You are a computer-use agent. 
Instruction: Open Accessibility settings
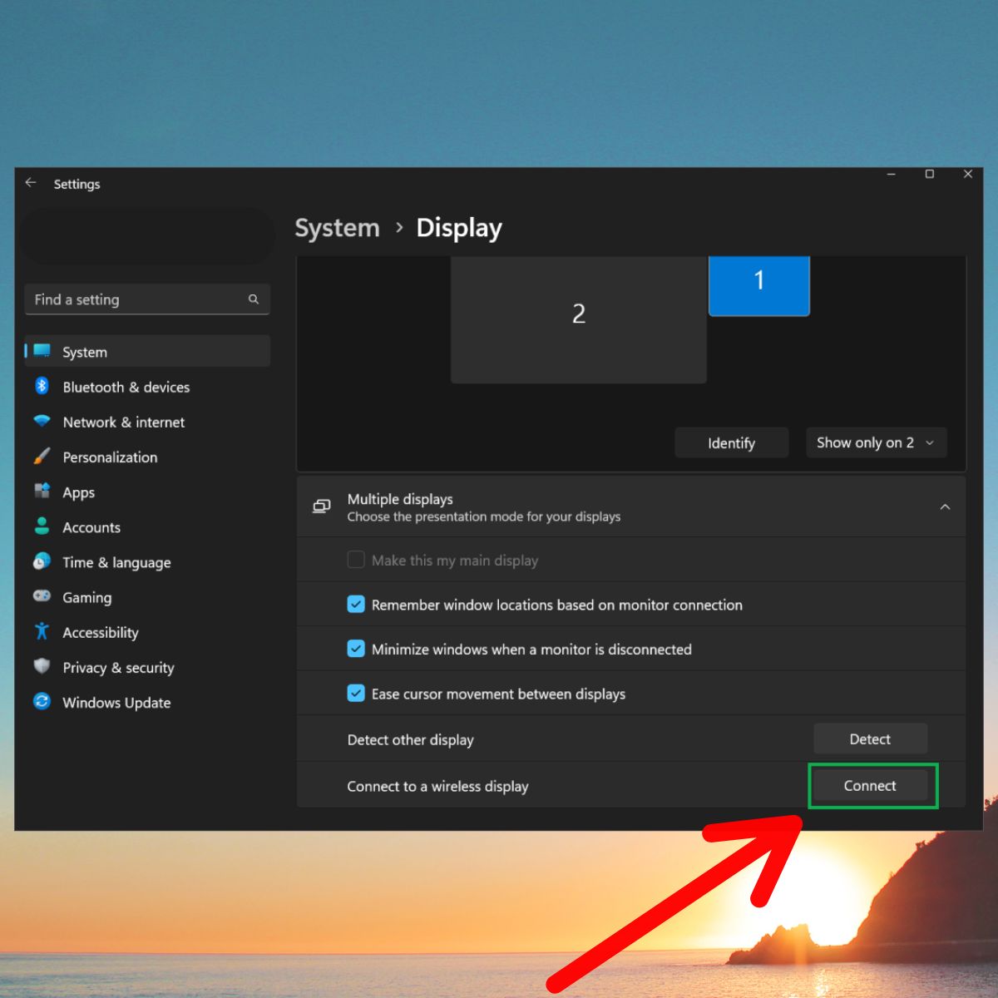point(147,632)
